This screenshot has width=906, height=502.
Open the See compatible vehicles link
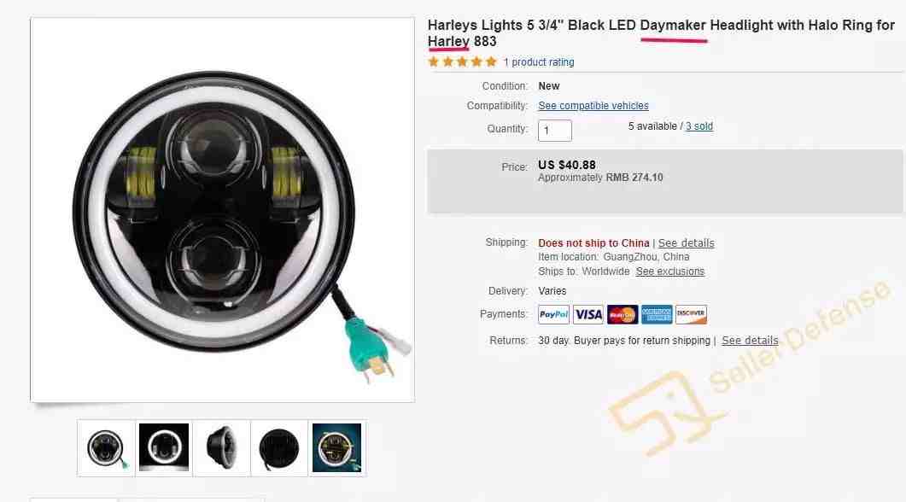tap(593, 106)
